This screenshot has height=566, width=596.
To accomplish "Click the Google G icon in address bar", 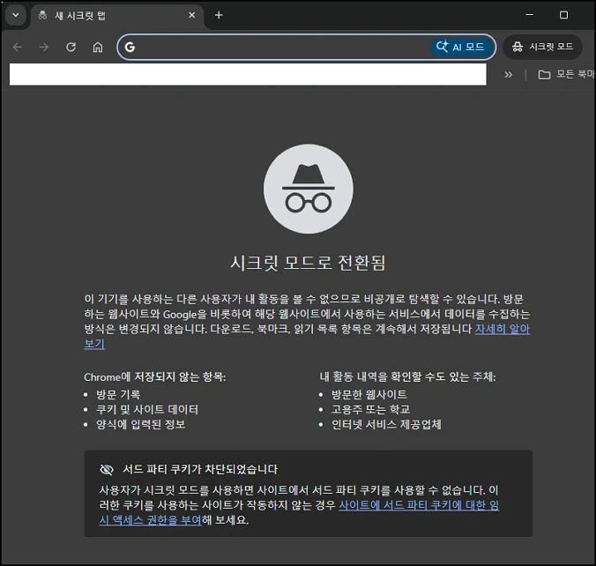I will click(x=130, y=47).
